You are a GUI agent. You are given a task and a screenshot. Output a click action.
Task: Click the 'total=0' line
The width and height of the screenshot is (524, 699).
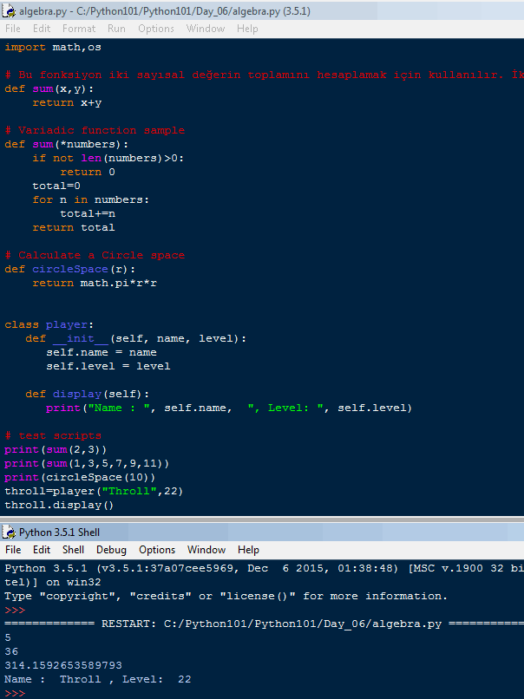tap(56, 186)
